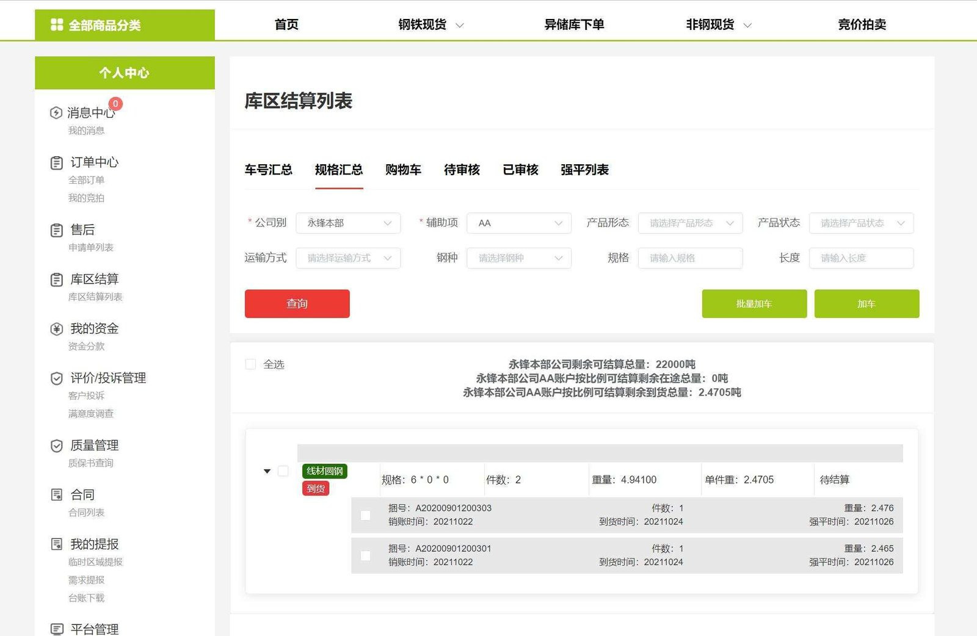Click the 我的提报 document icon
Screen dimensions: 977x636
coord(57,544)
